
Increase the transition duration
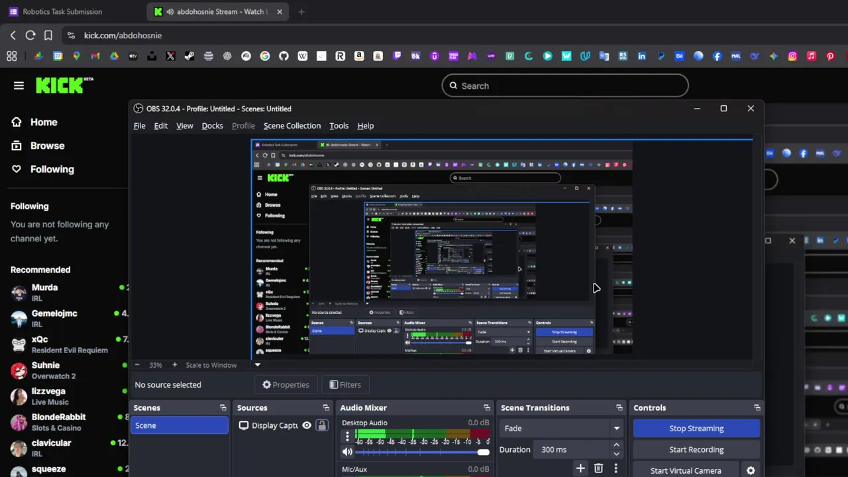click(x=616, y=445)
